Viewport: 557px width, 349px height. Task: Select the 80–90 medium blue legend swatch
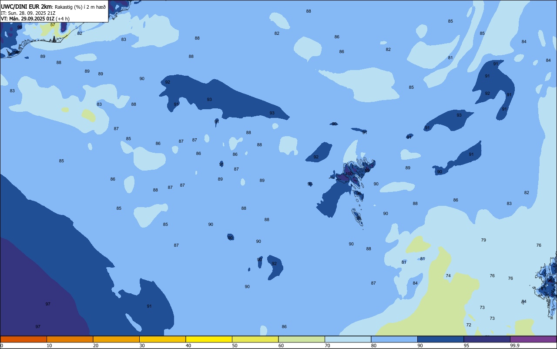coord(394,339)
